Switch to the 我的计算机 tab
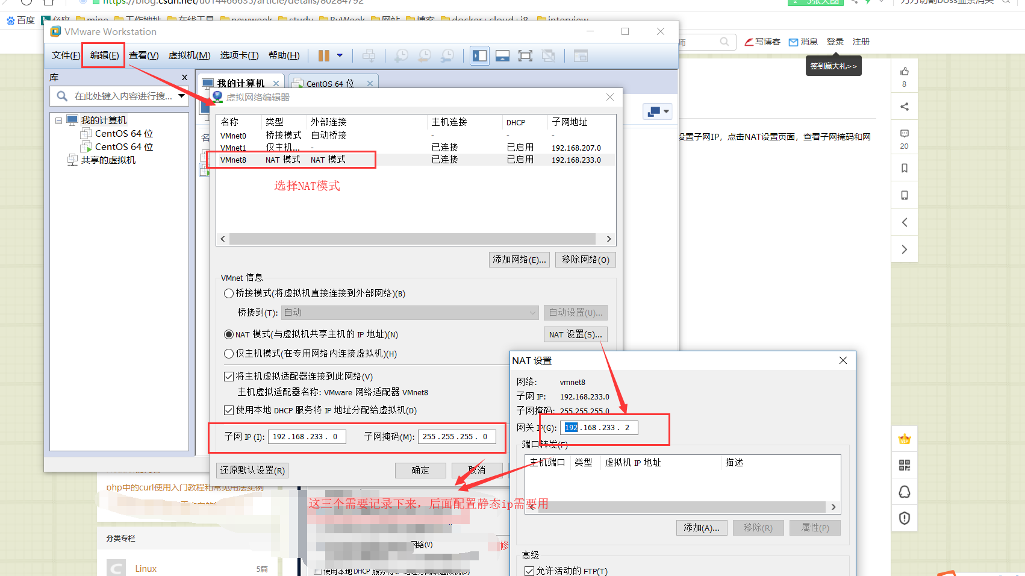Screen dimensions: 1025x576 tap(240, 83)
